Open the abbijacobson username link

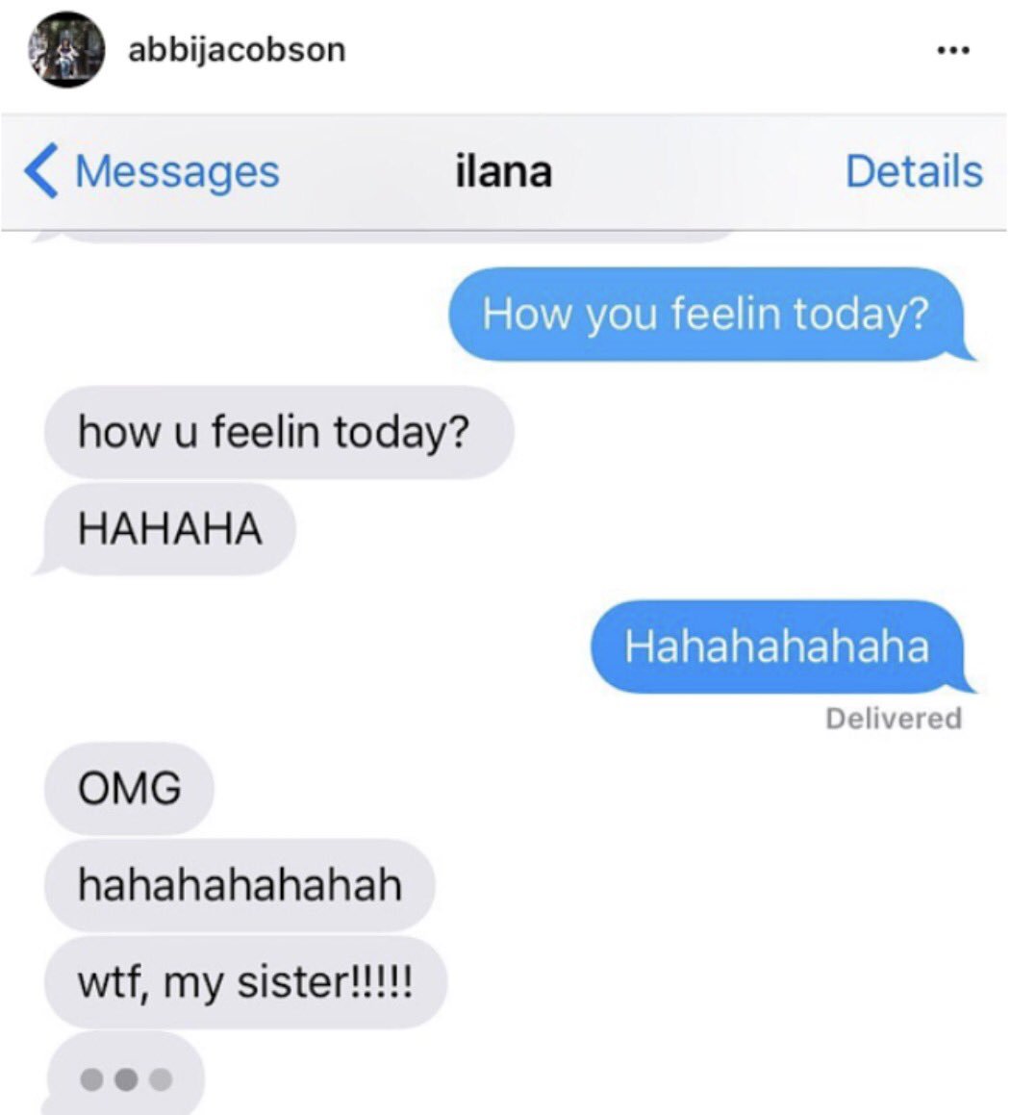tap(237, 50)
